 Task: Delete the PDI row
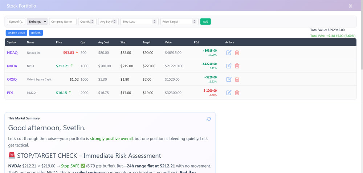click(237, 93)
